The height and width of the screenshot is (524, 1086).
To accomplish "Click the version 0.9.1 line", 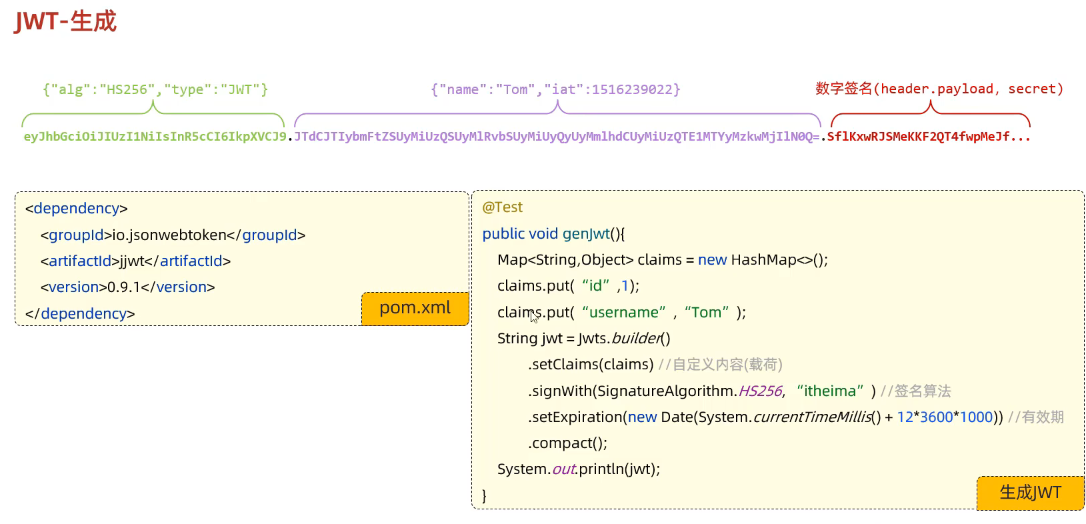I will coord(127,287).
